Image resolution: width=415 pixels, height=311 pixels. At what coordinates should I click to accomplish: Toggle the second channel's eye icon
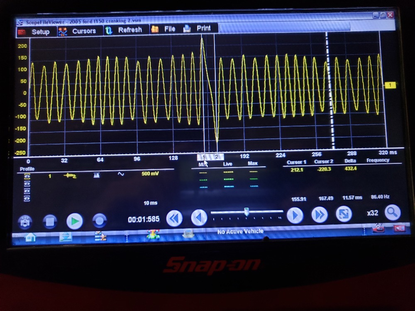pyautogui.click(x=27, y=183)
